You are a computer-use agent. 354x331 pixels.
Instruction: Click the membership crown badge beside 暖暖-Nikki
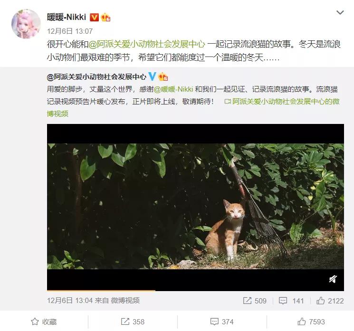(105, 18)
